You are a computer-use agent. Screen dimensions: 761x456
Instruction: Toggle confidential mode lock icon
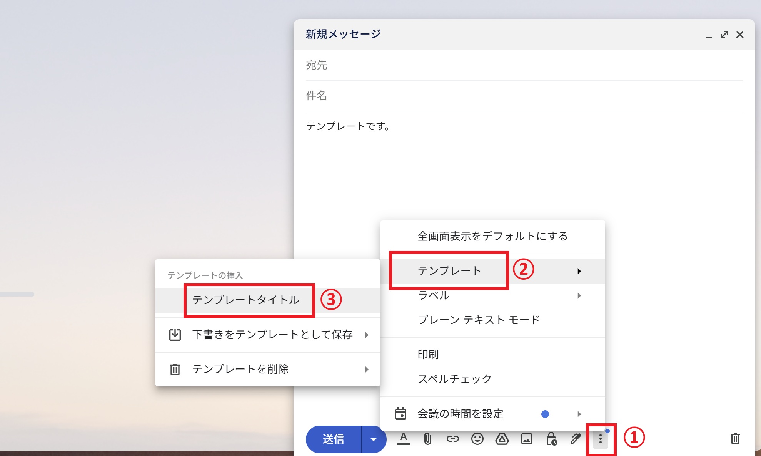(551, 439)
